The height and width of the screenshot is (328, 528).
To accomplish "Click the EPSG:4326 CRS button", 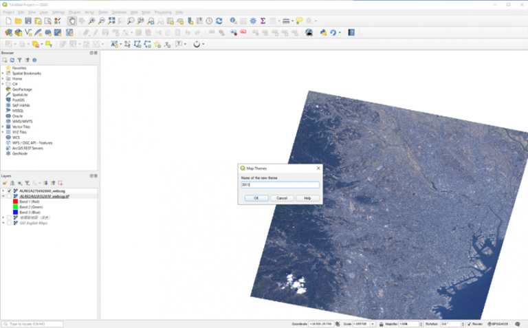I will [x=498, y=324].
